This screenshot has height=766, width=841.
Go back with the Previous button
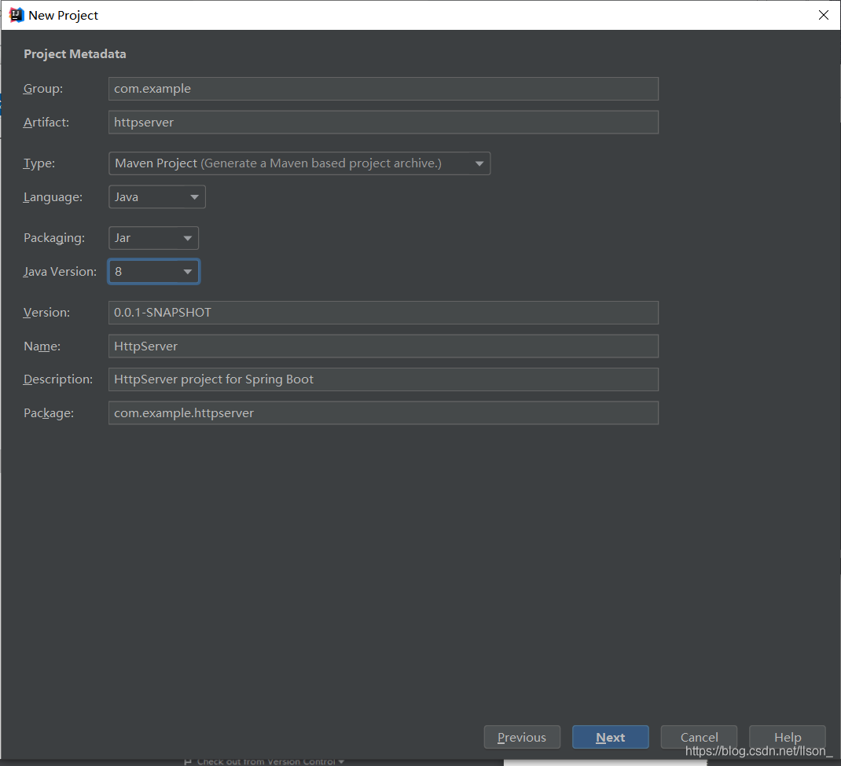pyautogui.click(x=522, y=737)
